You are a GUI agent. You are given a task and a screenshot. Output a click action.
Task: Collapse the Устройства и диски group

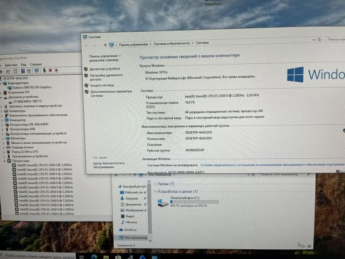coord(155,192)
